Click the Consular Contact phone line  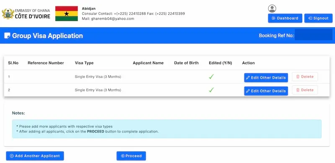click(x=133, y=13)
